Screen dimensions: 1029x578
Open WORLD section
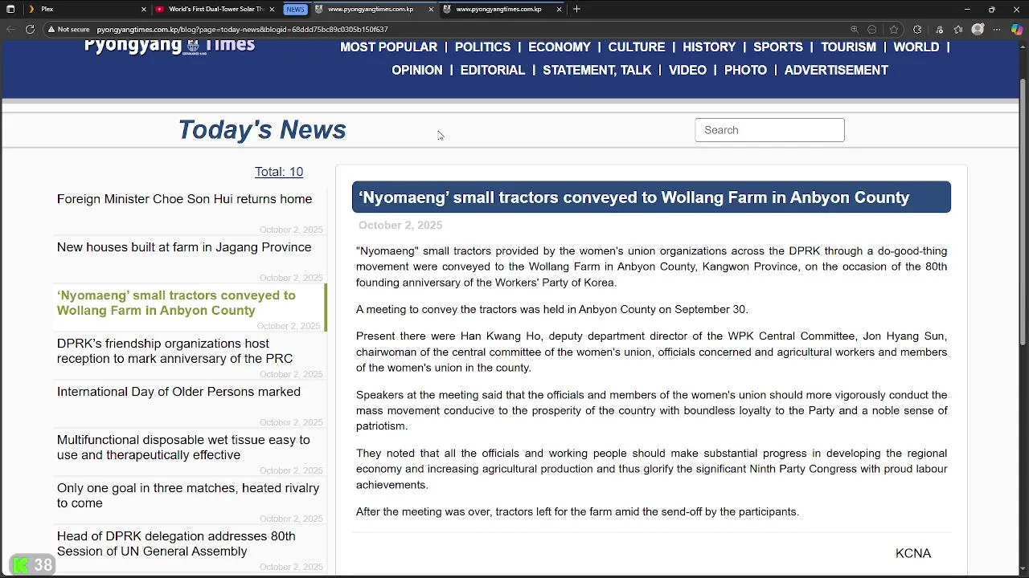tap(916, 47)
